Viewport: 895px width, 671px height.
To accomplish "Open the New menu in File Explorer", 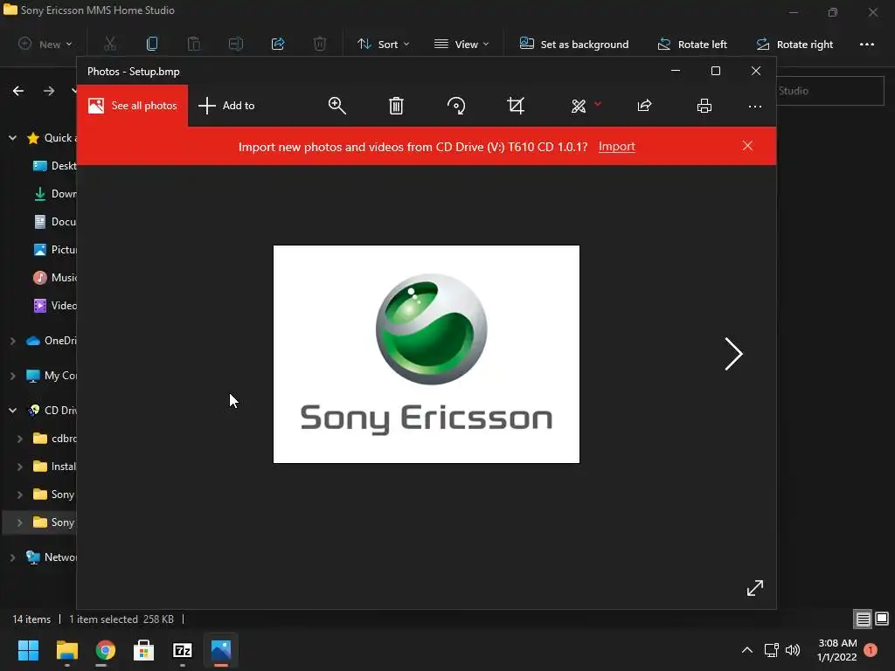I will pyautogui.click(x=45, y=44).
